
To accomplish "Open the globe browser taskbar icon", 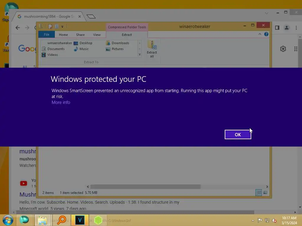I will click(x=24, y=220).
